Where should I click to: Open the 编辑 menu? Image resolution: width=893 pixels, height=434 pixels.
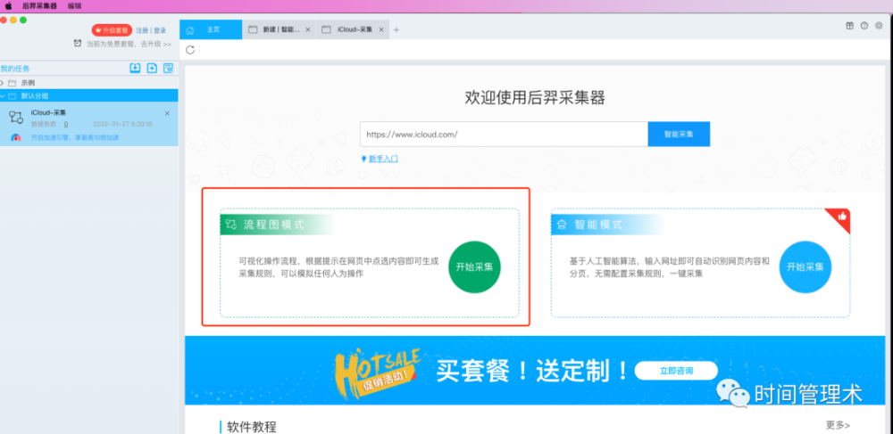[74, 5]
